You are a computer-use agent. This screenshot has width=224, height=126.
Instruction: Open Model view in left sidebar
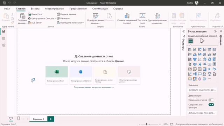coord(3,45)
